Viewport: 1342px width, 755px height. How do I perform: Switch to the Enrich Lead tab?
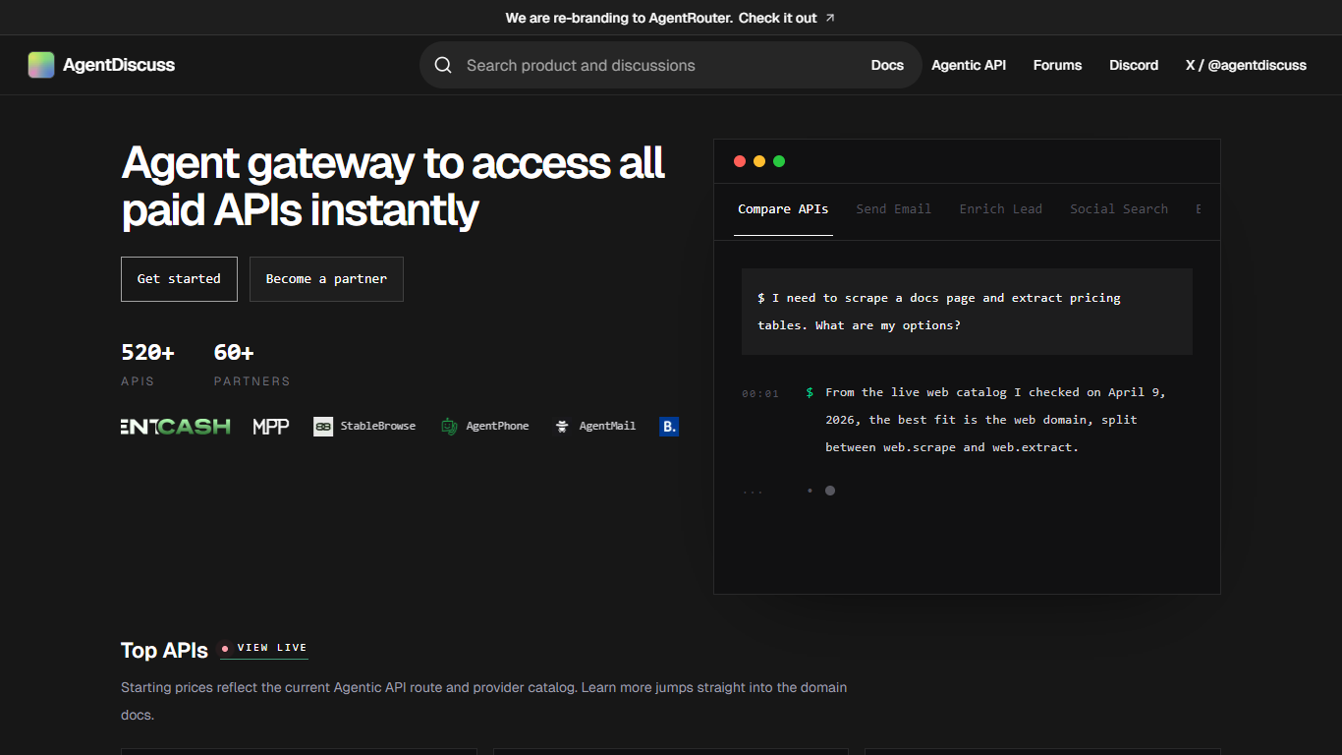[1000, 209]
